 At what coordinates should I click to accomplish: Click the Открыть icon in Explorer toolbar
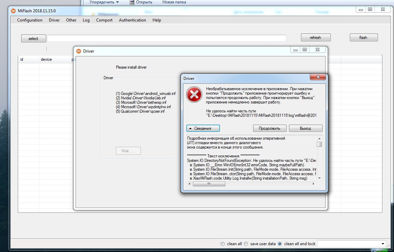pyautogui.click(x=132, y=2)
